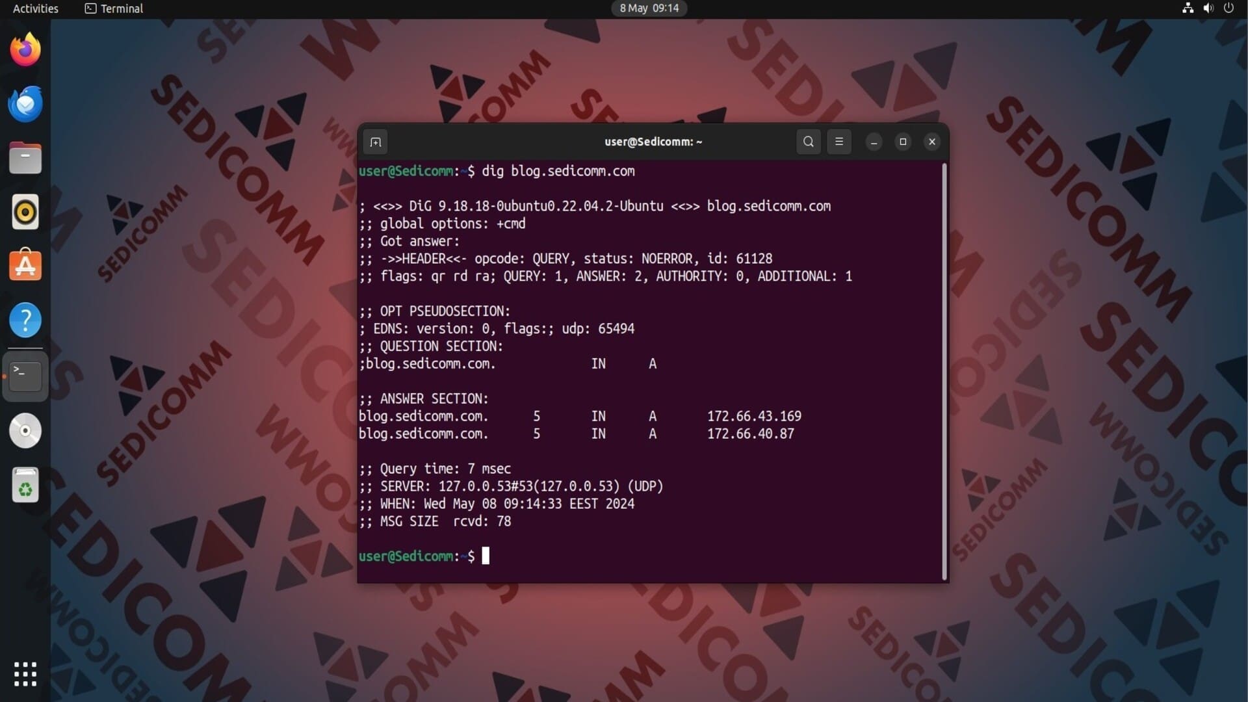Click the Files manager icon in dock
Viewport: 1248px width, 702px height.
coord(25,158)
